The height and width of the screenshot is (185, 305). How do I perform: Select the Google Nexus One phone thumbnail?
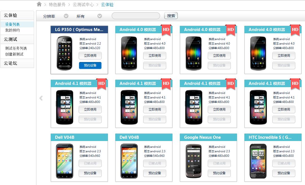point(193,161)
